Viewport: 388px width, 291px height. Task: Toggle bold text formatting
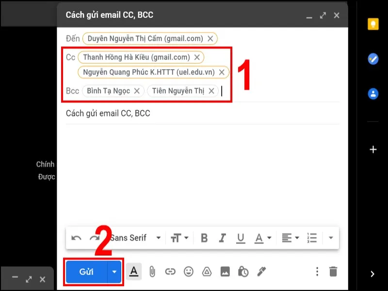tap(204, 238)
